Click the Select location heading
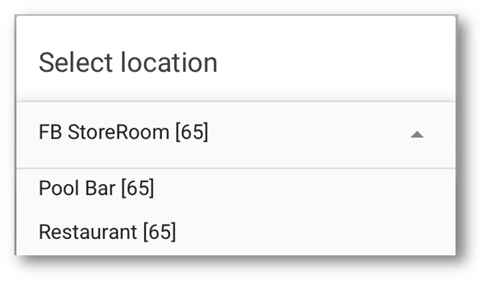 128,63
